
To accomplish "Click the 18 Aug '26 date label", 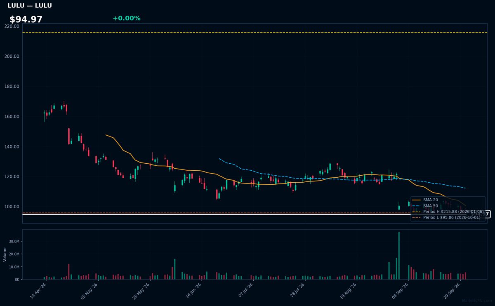I will pyautogui.click(x=349, y=291).
